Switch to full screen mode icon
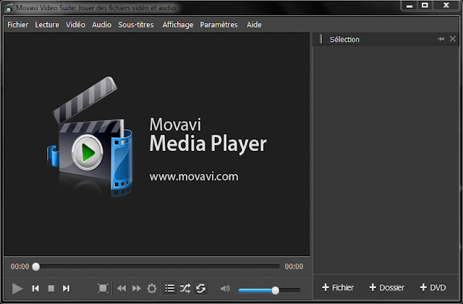The image size is (463, 304). 103,288
